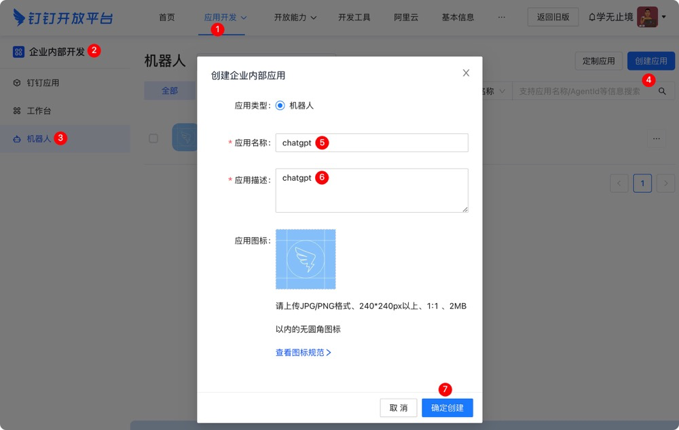Expand the 应用开发 dropdown menu

point(225,17)
